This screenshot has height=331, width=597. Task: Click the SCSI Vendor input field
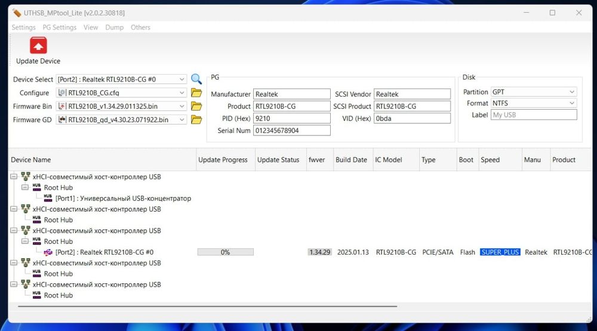click(412, 94)
